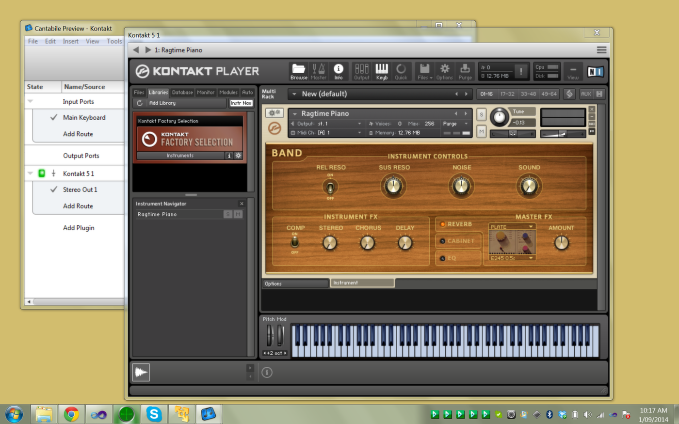Disable the REVERB master effect
Image resolution: width=679 pixels, height=424 pixels.
tap(442, 224)
